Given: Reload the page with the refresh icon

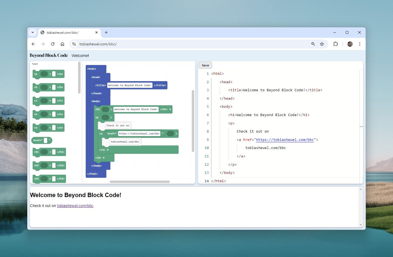Looking at the screenshot, I should coord(53,44).
